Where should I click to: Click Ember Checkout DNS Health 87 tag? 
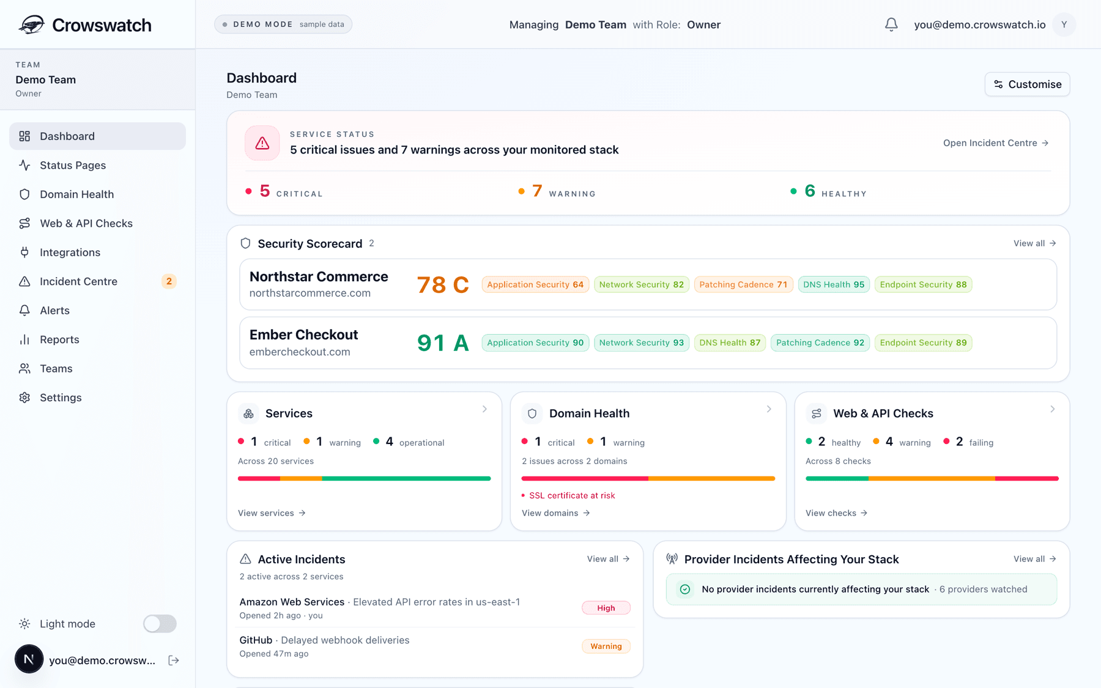[x=730, y=342]
